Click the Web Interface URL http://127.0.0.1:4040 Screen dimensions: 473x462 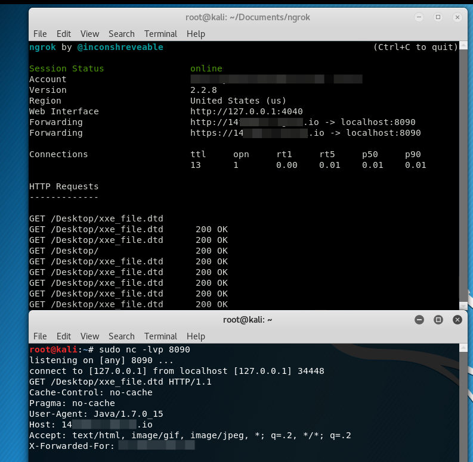tap(246, 111)
